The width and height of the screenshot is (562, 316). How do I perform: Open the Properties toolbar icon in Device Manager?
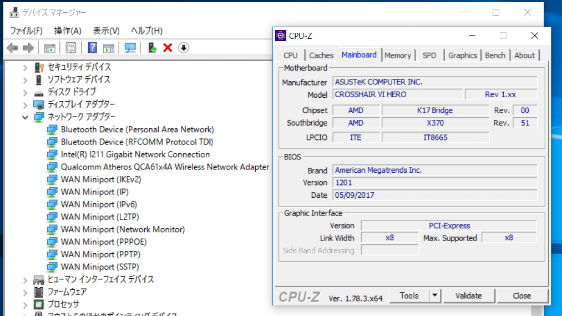(70, 48)
